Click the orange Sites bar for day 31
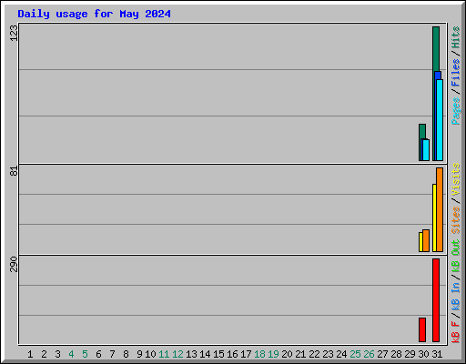 [x=440, y=209]
